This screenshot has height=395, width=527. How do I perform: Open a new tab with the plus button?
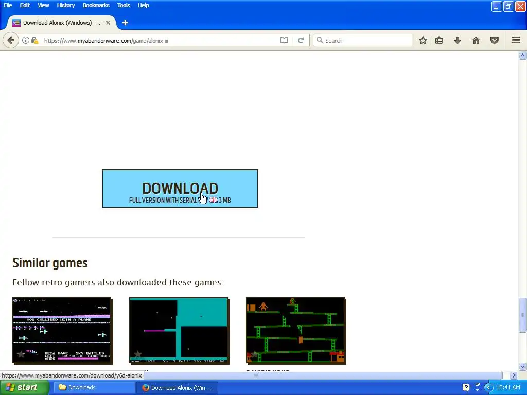point(125,23)
